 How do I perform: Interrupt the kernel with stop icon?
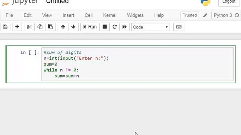click(105, 27)
